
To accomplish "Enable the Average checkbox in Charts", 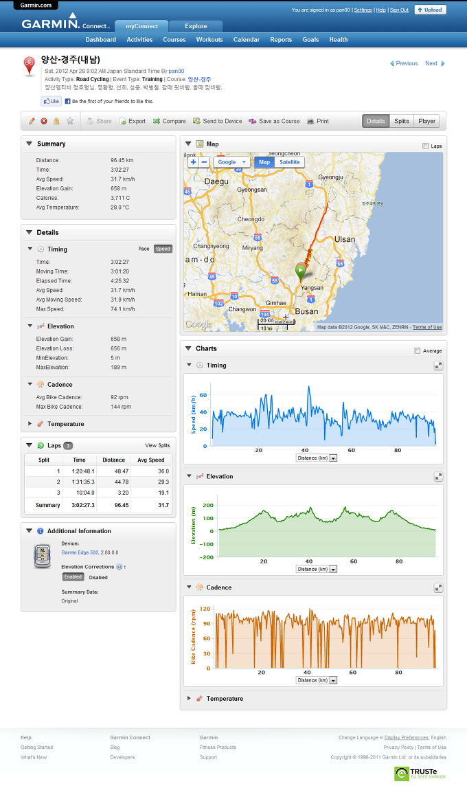I will 417,350.
